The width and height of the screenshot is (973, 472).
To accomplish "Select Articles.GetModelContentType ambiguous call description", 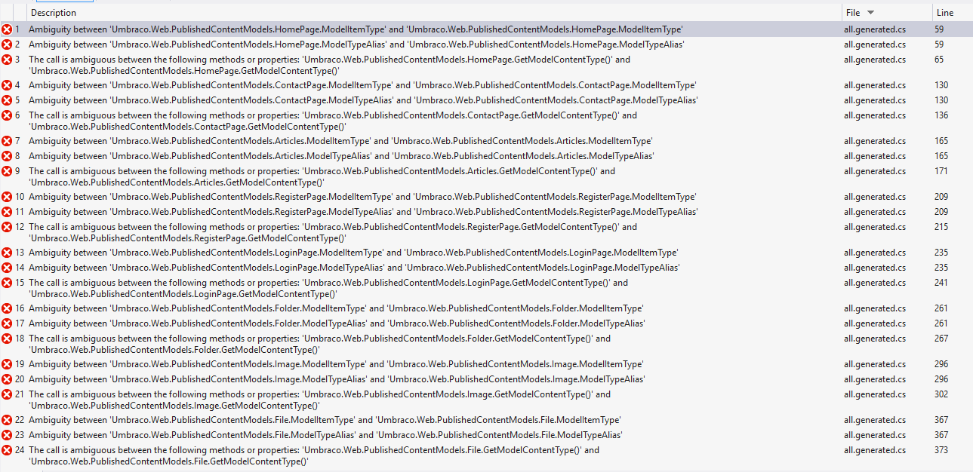I will click(322, 176).
